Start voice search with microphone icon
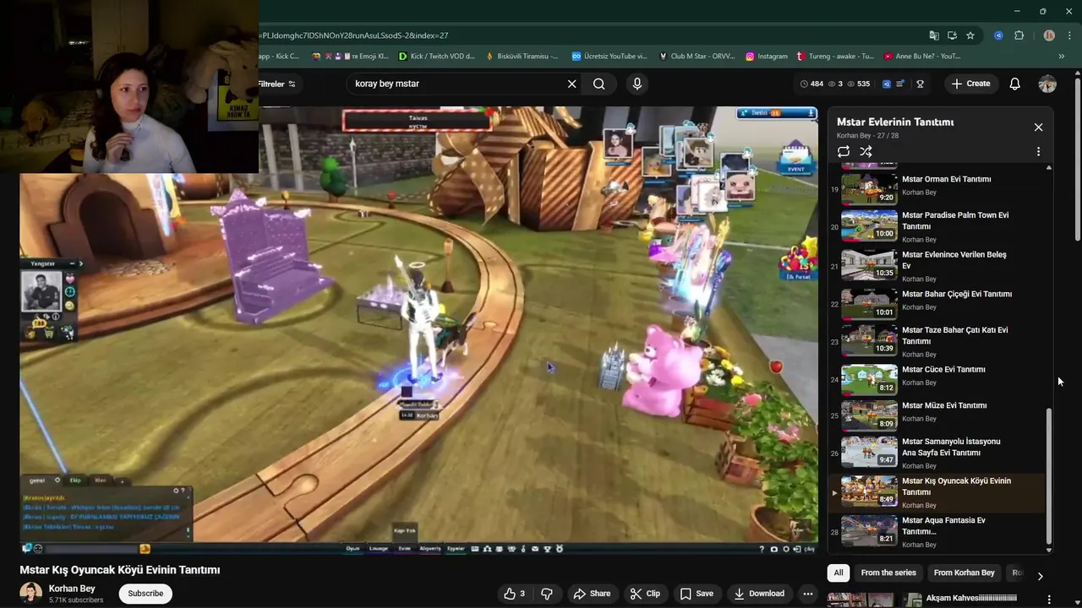Viewport: 1082px width, 608px height. coord(637,84)
